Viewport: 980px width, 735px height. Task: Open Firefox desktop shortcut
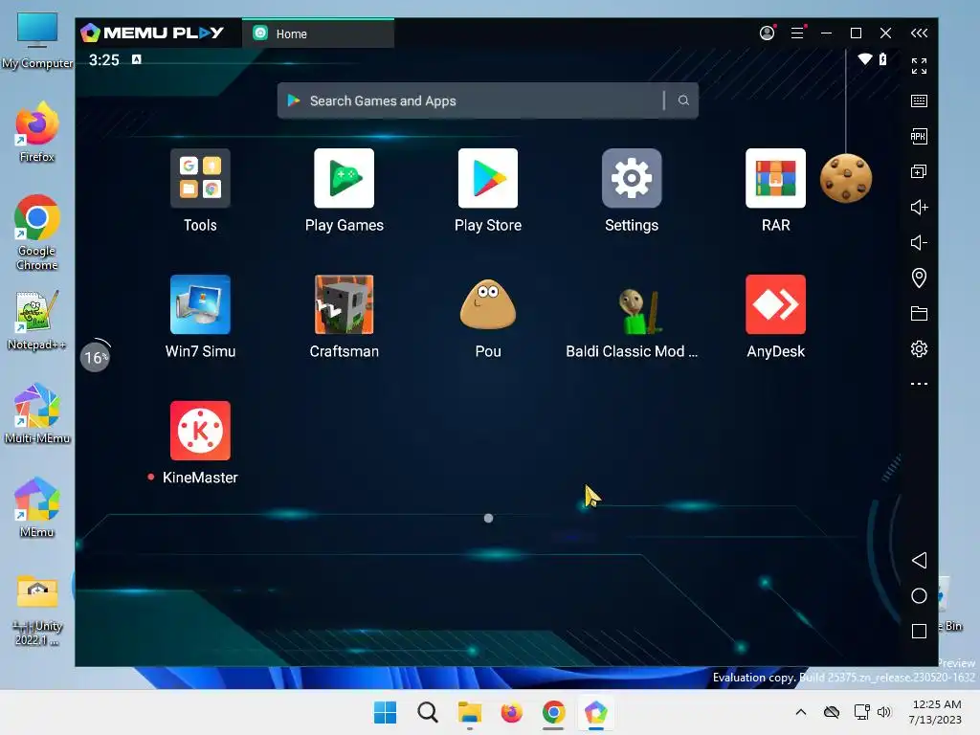[37, 132]
